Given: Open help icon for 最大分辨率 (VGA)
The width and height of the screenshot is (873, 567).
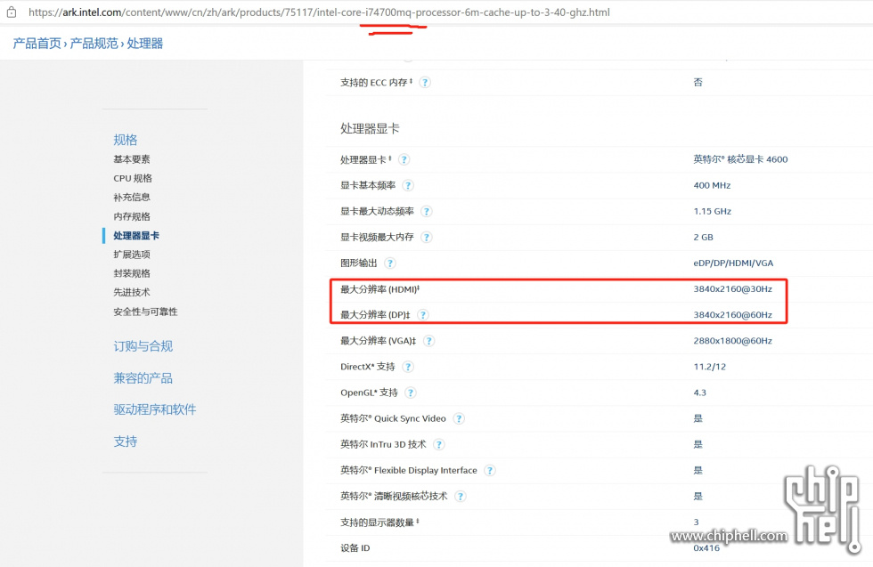Looking at the screenshot, I should coord(428,341).
